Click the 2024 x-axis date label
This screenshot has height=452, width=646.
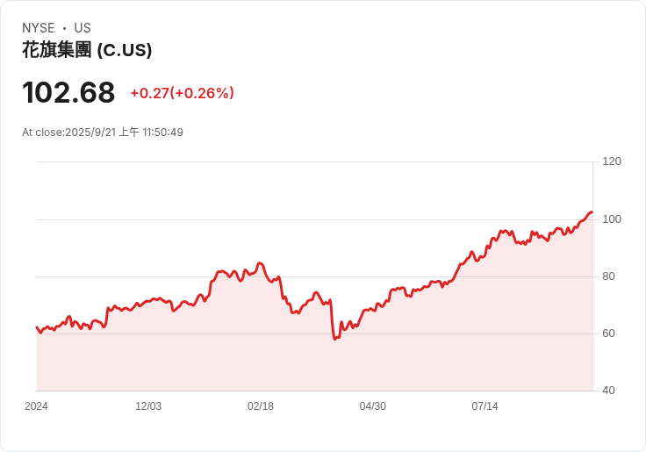[36, 406]
